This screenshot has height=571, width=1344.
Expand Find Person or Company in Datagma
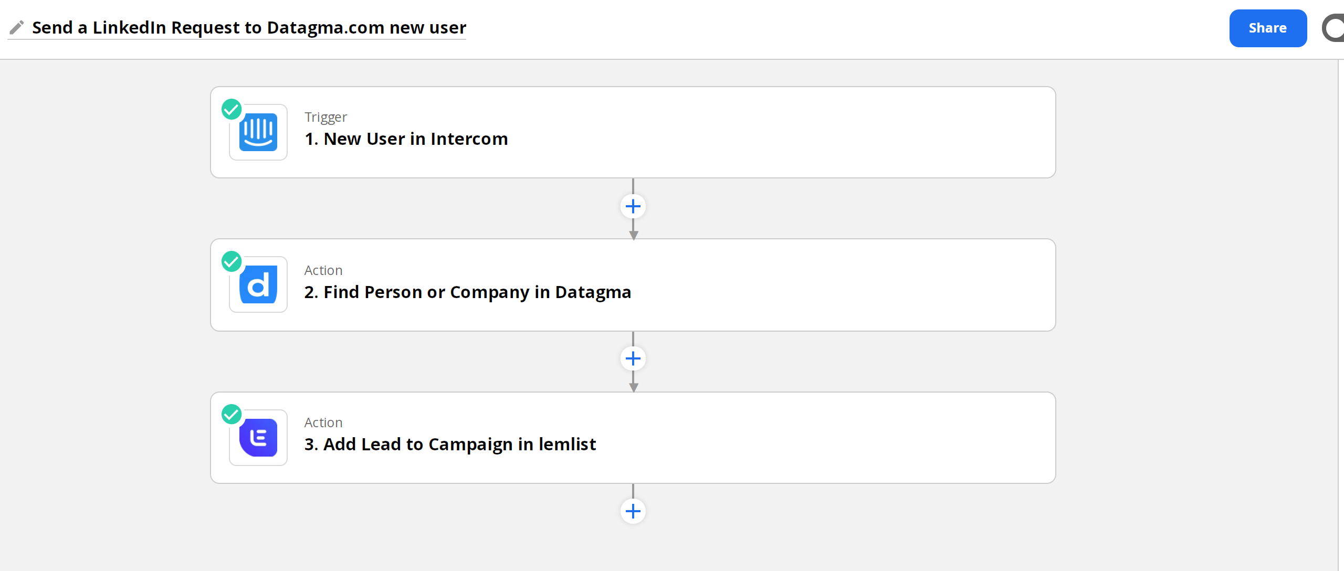pos(633,285)
